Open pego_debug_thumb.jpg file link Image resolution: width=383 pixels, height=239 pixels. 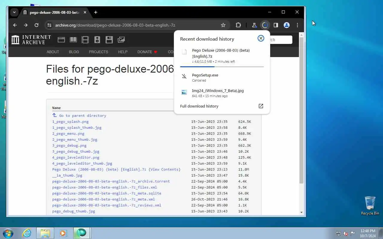click(x=74, y=211)
